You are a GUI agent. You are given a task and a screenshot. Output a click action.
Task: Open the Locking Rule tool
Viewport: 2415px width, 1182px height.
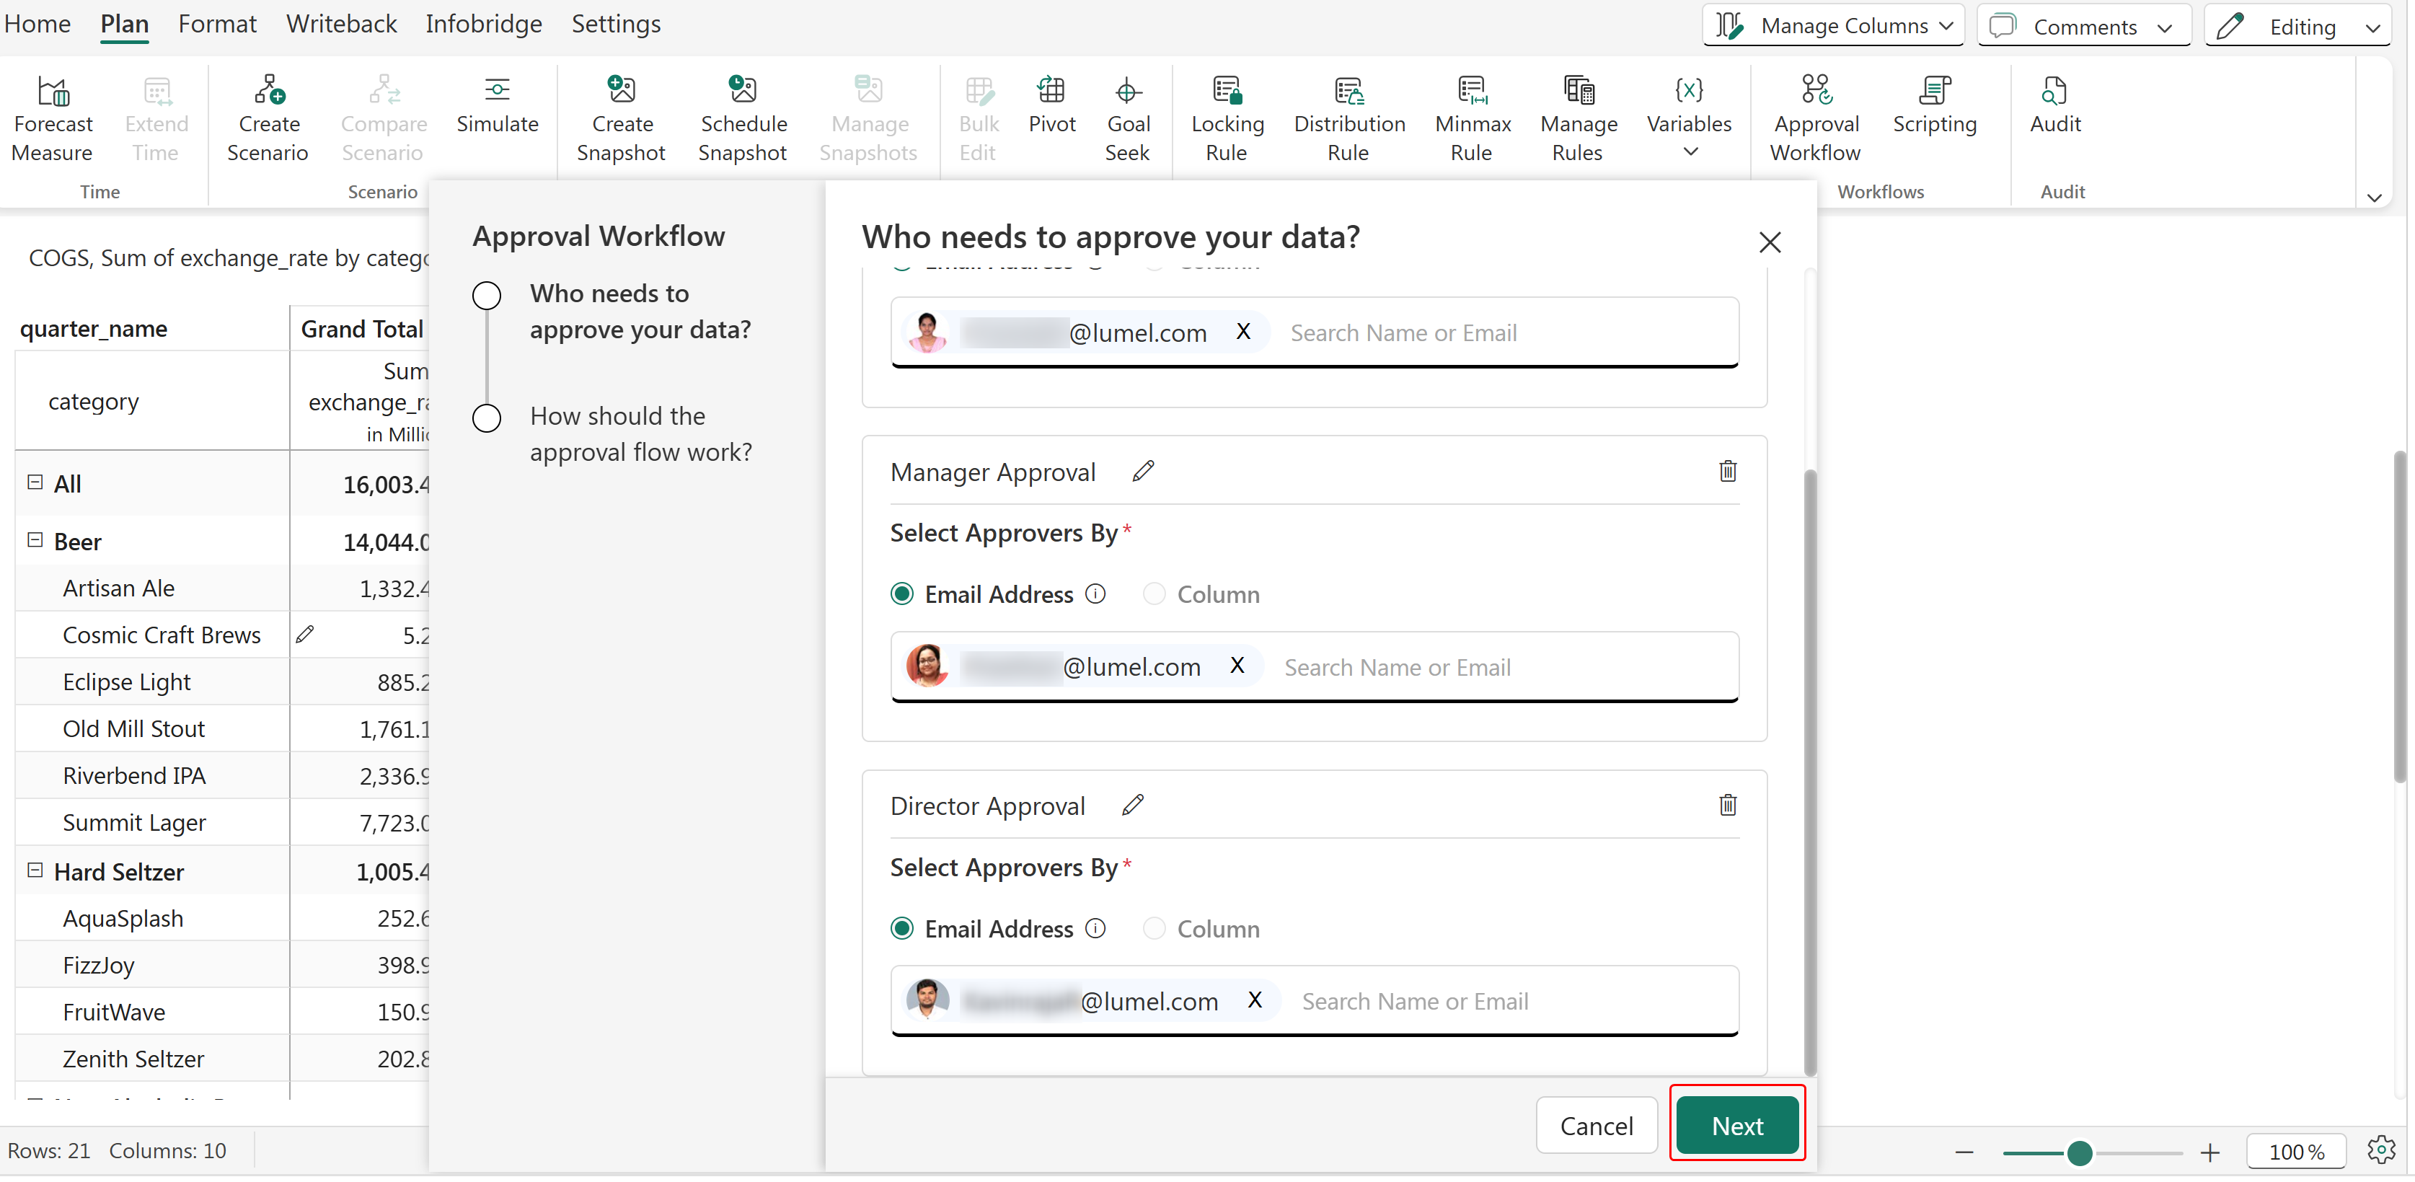click(x=1227, y=91)
